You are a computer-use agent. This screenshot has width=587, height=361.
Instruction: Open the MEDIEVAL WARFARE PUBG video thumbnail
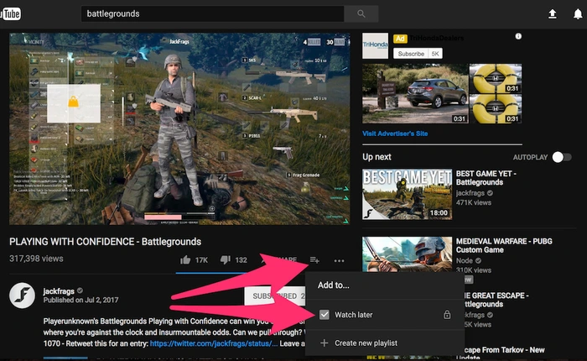click(405, 261)
